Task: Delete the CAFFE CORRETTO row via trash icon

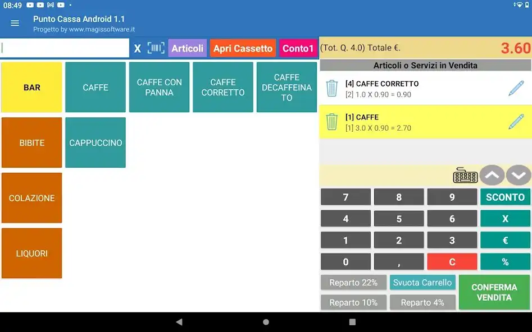Action: coord(332,89)
